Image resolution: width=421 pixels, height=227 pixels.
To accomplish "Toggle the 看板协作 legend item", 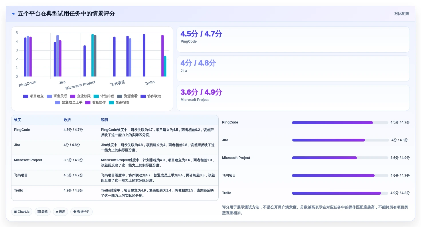I will tap(96, 103).
